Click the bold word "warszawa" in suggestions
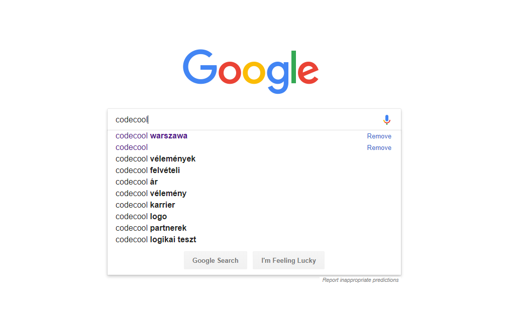Screen dimensions: 513x330 click(x=168, y=136)
